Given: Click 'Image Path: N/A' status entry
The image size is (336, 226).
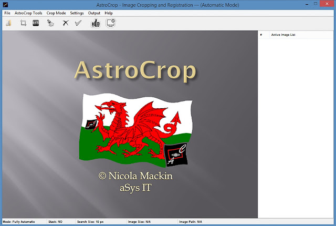Looking at the screenshot, I should click(x=191, y=222).
